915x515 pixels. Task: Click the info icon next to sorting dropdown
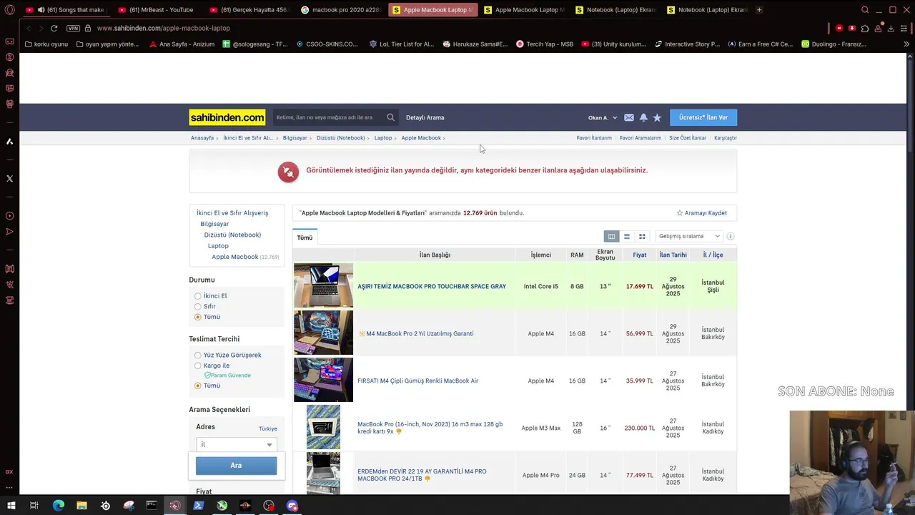tap(731, 236)
